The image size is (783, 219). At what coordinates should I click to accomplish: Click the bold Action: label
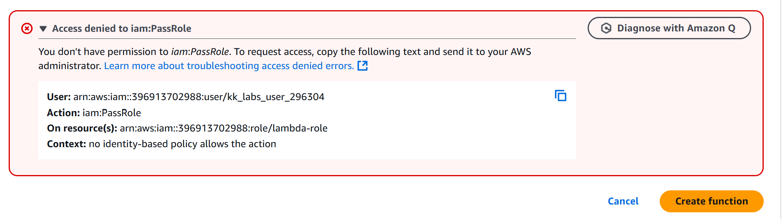[63, 113]
